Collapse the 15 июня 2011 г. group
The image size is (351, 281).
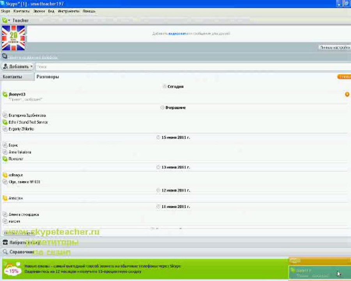pos(173,137)
